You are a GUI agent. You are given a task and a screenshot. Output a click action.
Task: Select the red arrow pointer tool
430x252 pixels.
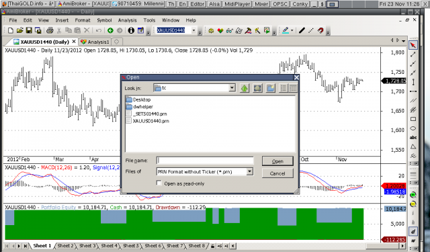coord(413,45)
